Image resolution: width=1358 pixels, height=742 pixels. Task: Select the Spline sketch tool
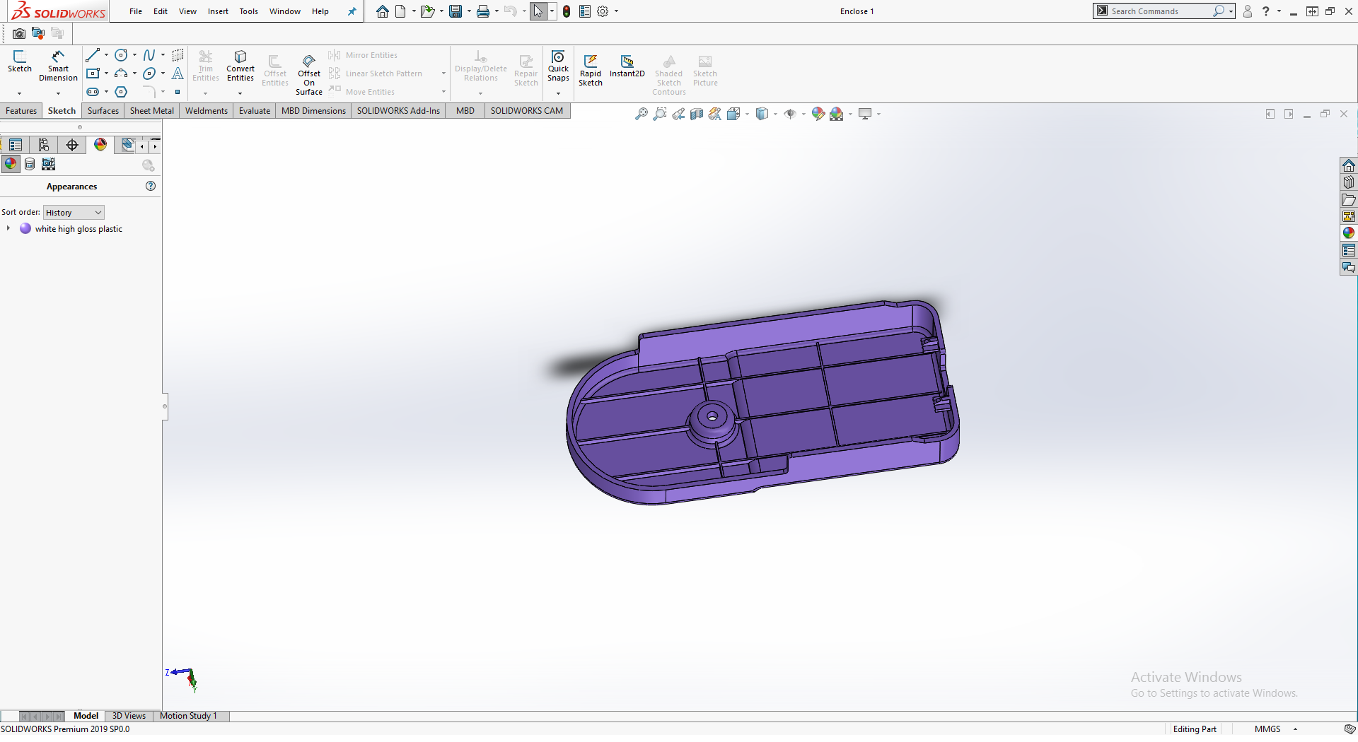coord(149,55)
